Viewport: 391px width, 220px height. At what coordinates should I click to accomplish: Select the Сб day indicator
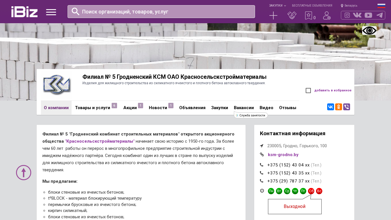[x=311, y=191]
